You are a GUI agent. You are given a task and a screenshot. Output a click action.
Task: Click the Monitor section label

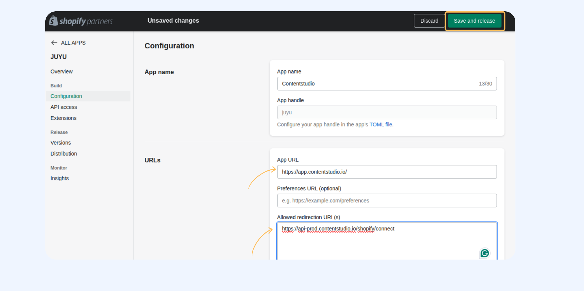[59, 168]
